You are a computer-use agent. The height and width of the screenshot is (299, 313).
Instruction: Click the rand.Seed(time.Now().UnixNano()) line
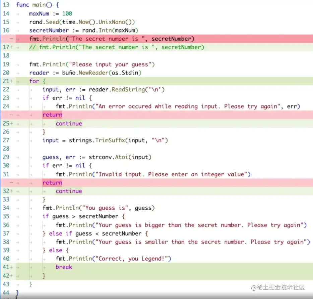(82, 22)
